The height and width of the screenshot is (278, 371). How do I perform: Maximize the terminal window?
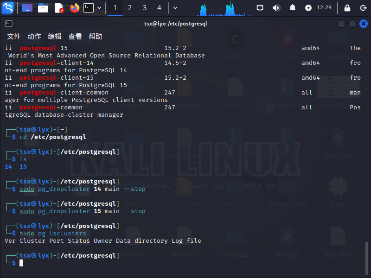[x=352, y=24]
